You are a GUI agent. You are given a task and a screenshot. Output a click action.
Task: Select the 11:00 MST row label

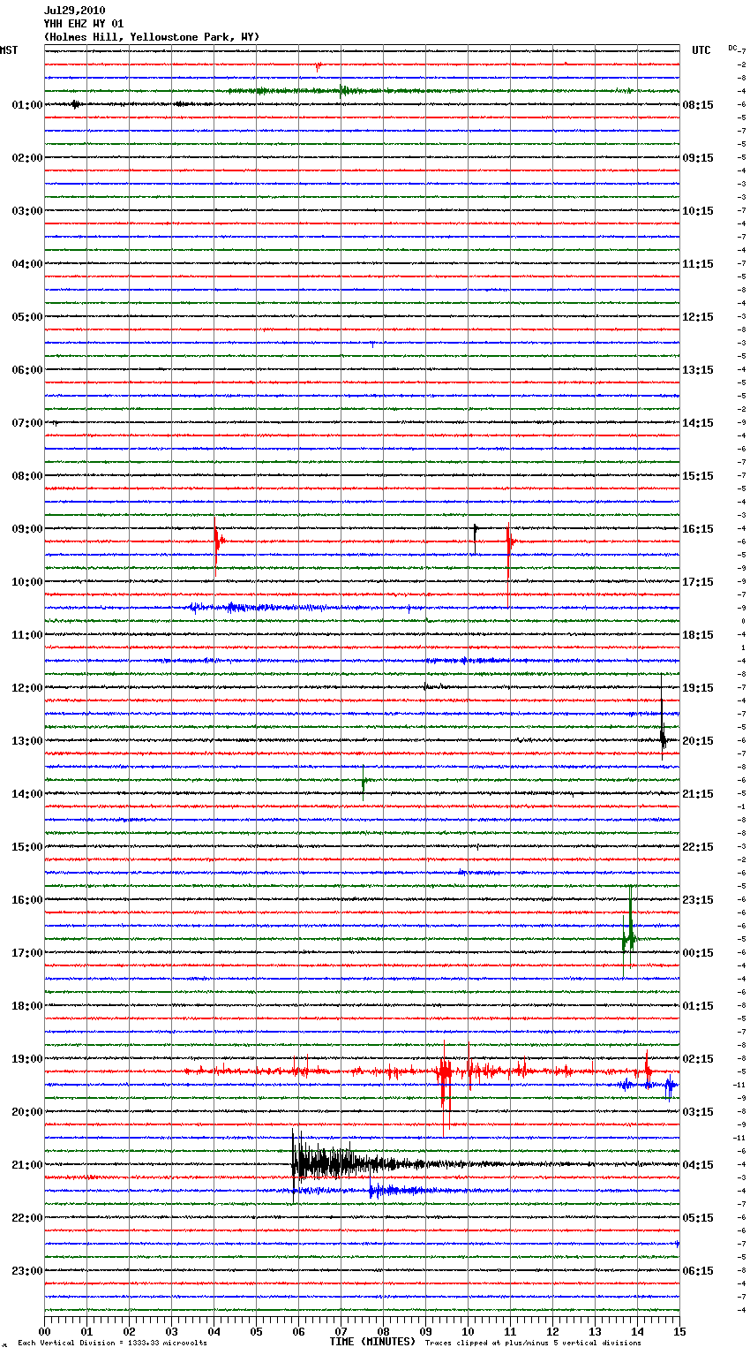27,635
